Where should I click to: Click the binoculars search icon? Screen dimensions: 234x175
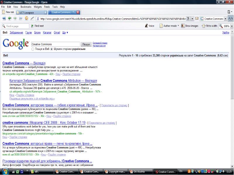click(x=230, y=19)
